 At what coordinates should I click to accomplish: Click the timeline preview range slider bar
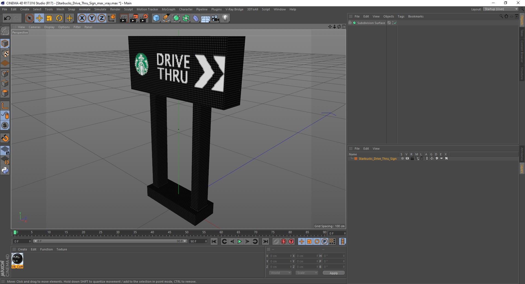coord(110,241)
